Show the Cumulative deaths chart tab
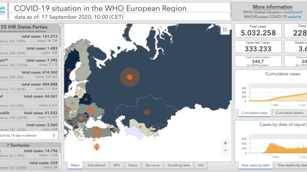The width and height of the screenshot is (307, 172). point(289,113)
